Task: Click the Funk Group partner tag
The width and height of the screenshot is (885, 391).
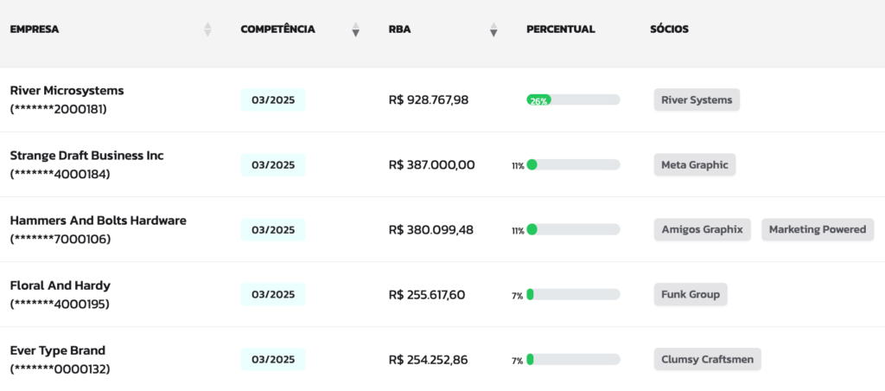Action: coord(691,294)
